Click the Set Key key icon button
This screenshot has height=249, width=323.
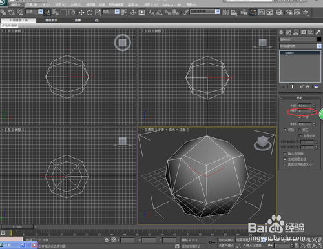212,243
